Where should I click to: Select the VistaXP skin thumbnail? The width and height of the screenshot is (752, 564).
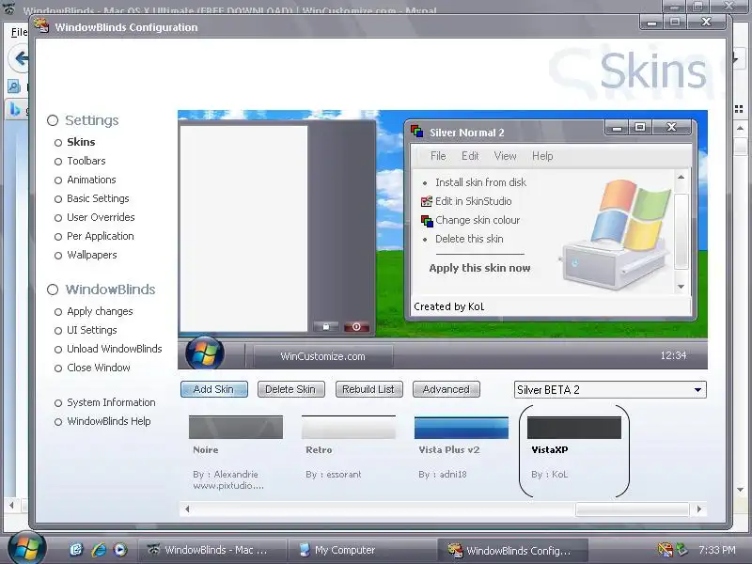pos(574,428)
